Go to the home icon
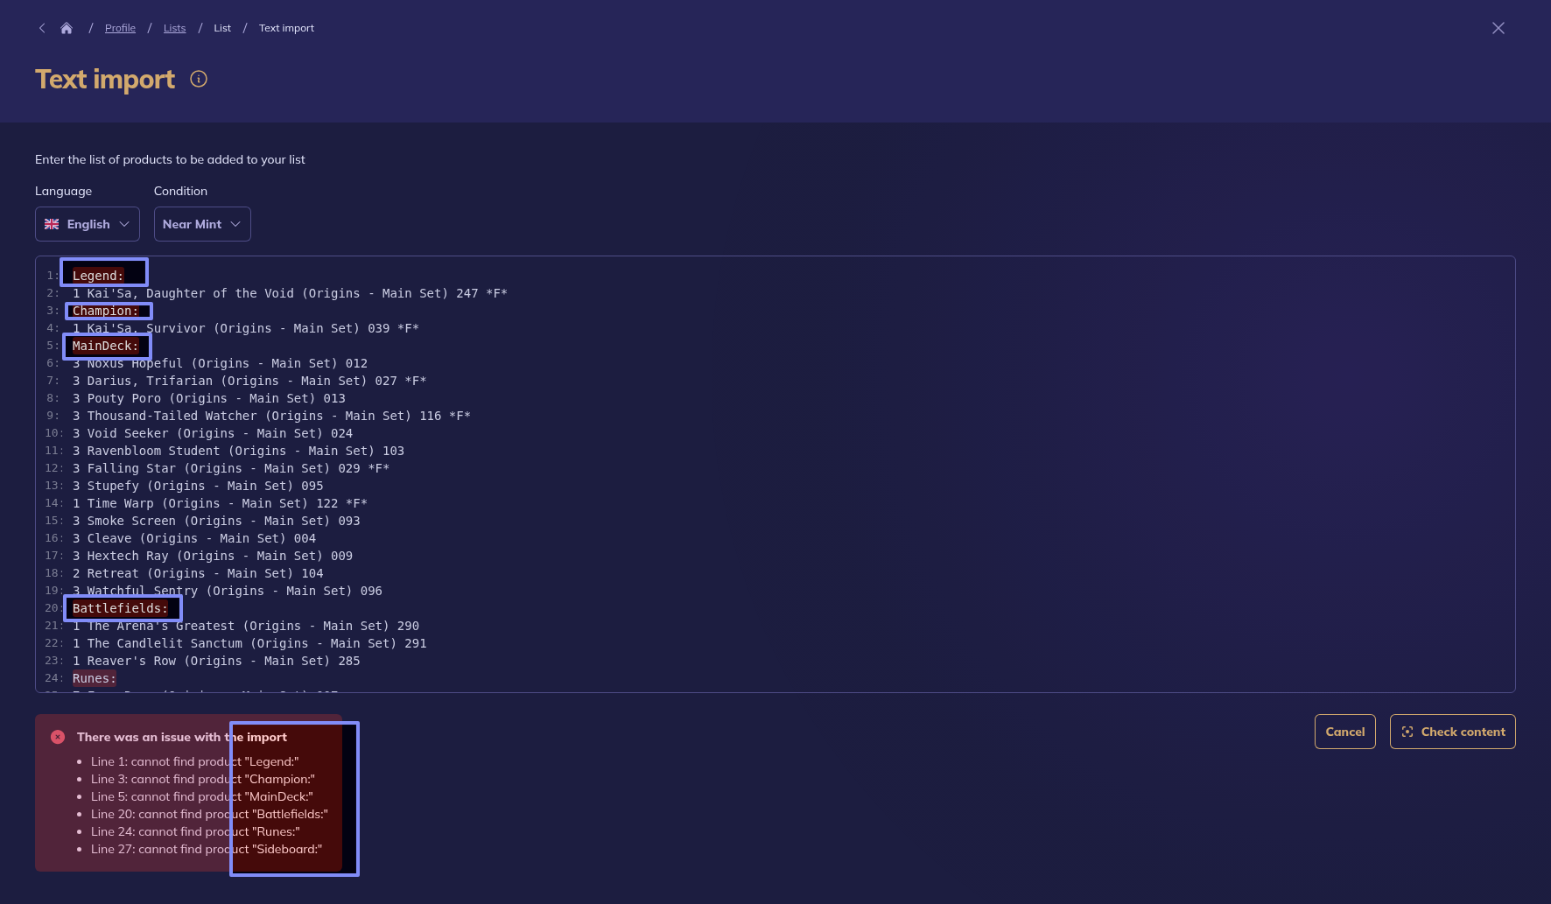The image size is (1551, 904). tap(67, 28)
